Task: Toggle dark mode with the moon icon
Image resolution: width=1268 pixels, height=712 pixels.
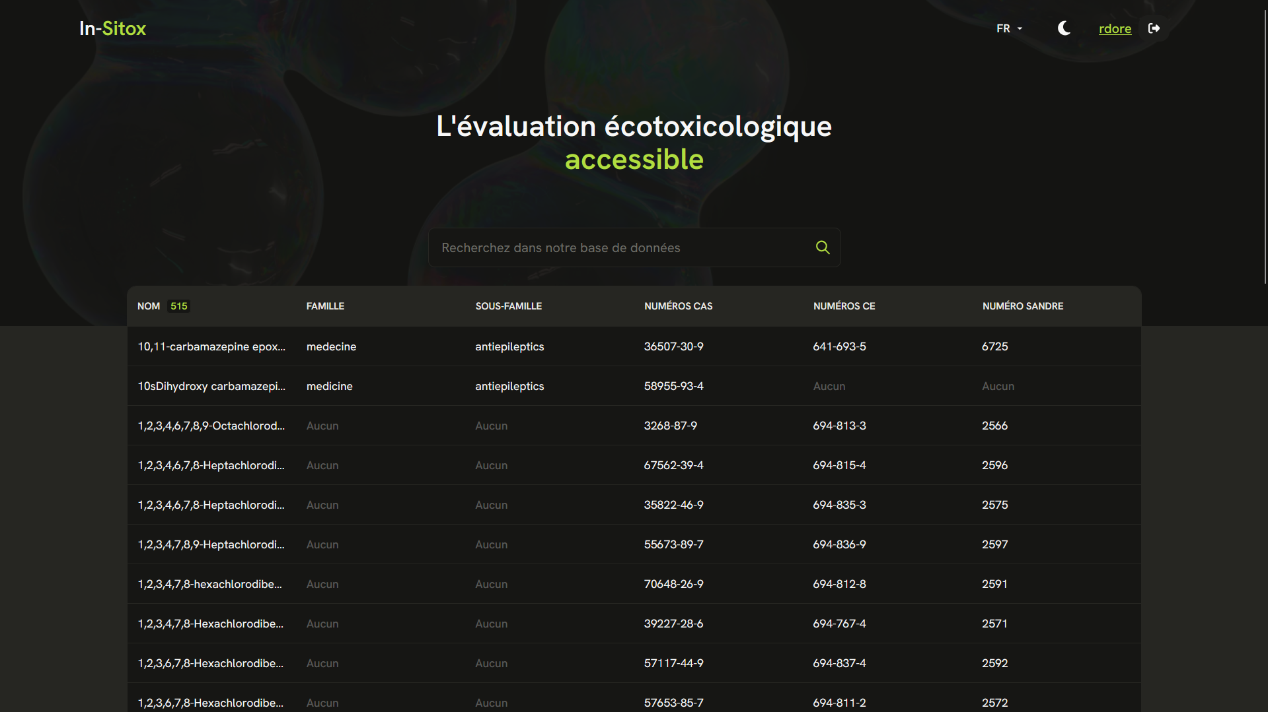Action: (1064, 28)
